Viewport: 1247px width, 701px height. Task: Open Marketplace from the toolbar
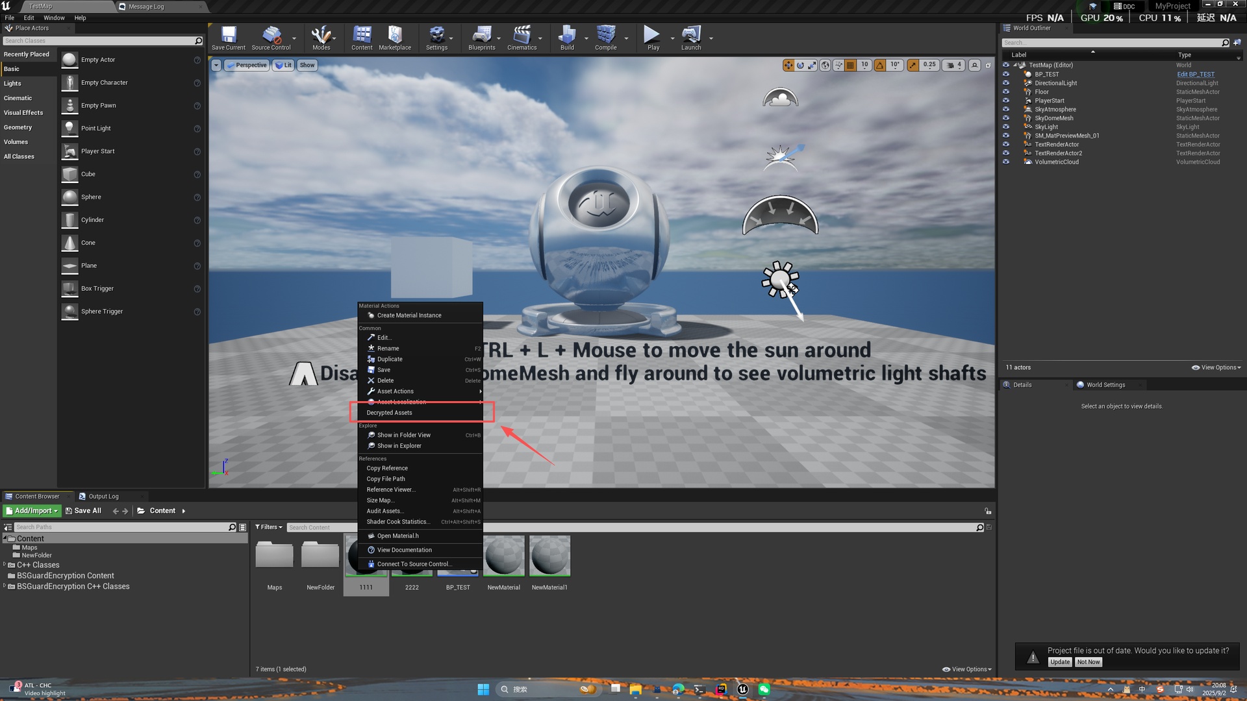[395, 38]
